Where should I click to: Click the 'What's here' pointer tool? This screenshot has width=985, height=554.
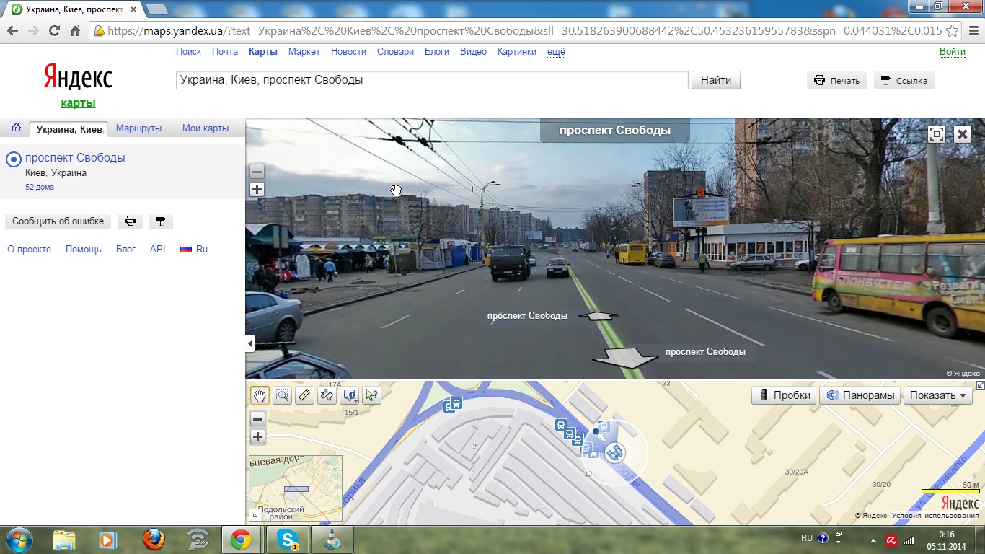point(371,395)
